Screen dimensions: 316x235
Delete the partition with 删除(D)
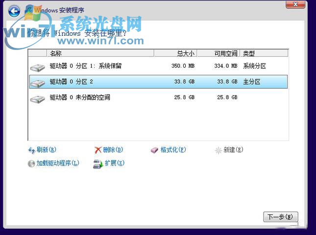pos(113,150)
